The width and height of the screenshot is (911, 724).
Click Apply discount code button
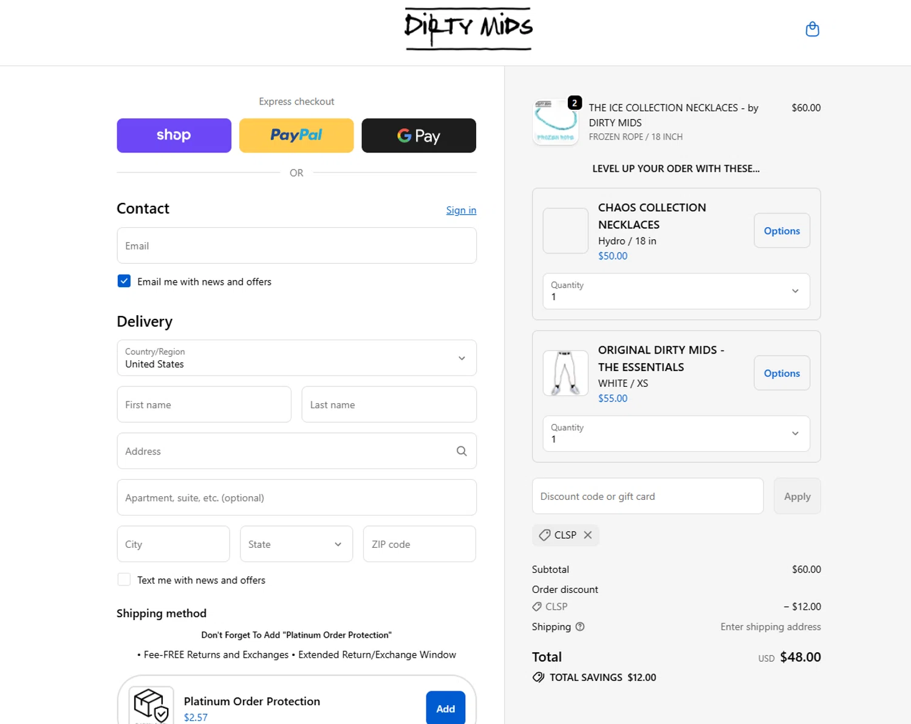tap(797, 496)
